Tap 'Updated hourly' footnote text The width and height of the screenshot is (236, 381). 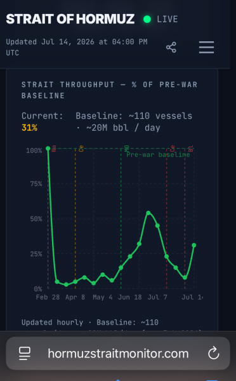tap(52, 323)
